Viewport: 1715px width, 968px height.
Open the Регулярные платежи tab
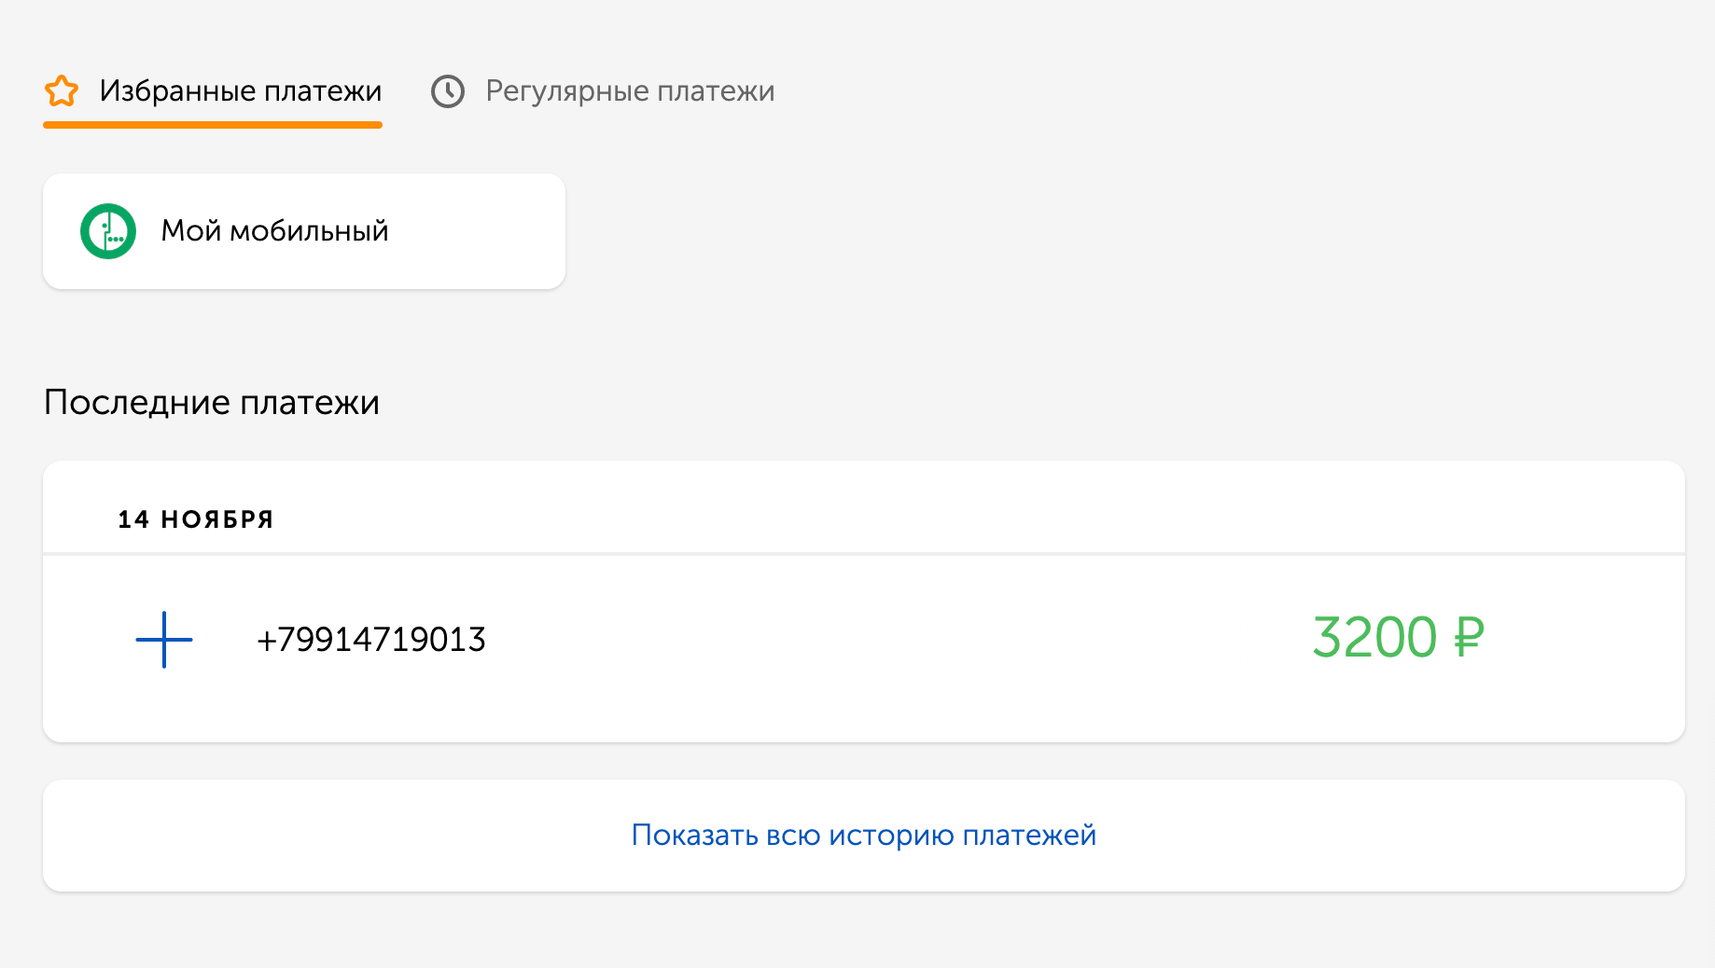pos(630,91)
